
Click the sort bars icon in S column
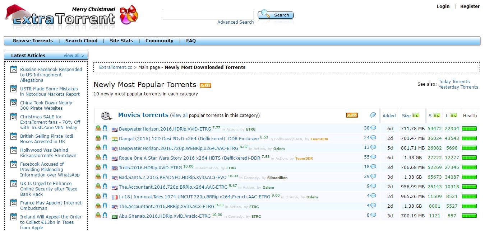coord(436,115)
